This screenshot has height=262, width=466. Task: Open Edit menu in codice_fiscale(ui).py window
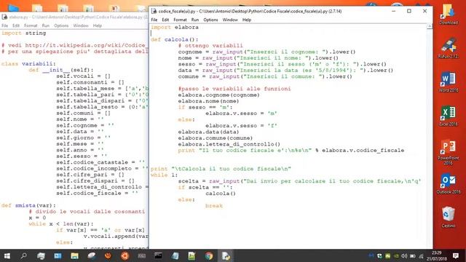point(165,20)
